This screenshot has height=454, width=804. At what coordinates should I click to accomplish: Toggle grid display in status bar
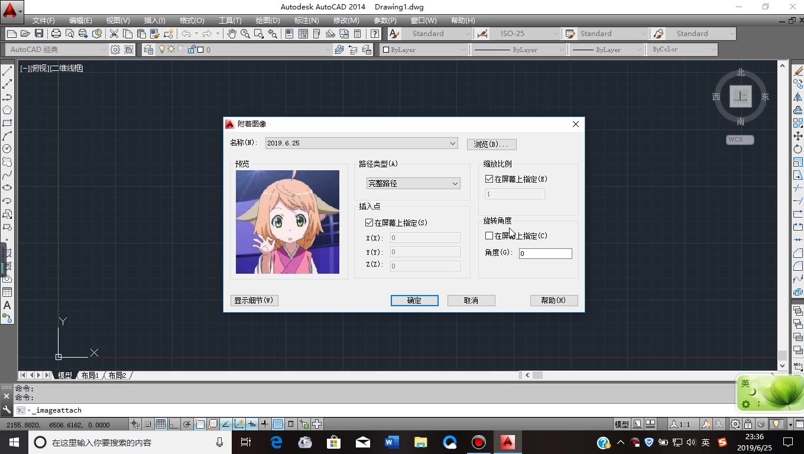coord(161,424)
